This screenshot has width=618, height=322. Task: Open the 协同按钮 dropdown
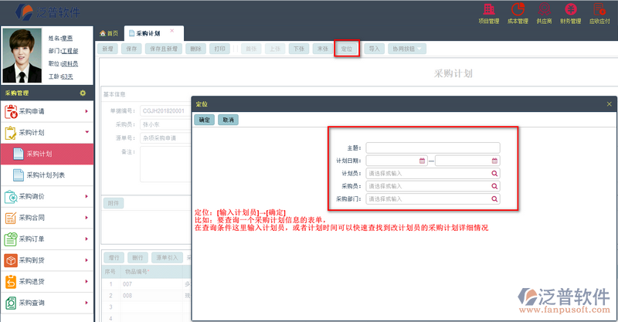[407, 49]
